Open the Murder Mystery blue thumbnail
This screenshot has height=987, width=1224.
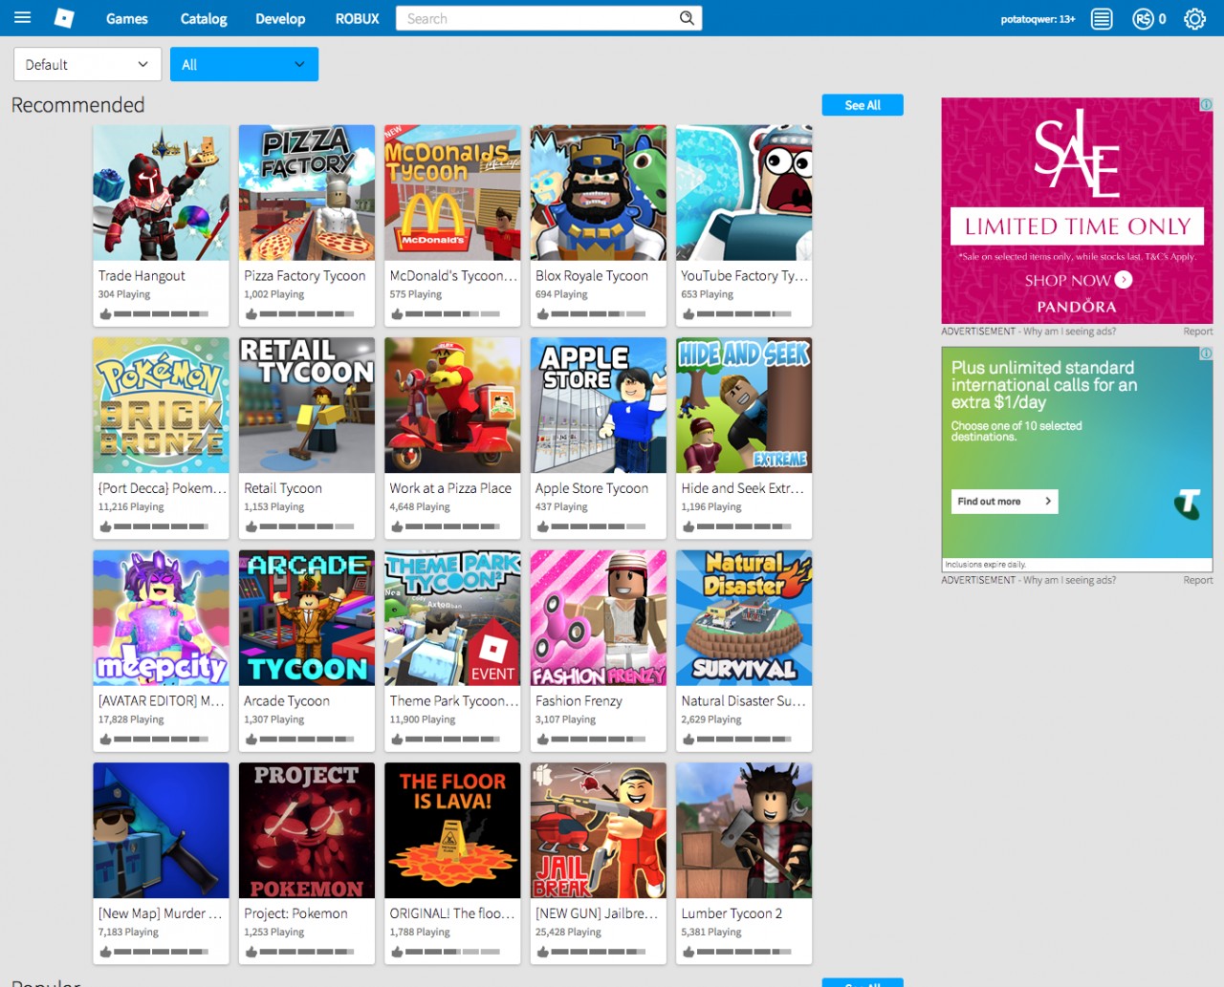pos(161,830)
